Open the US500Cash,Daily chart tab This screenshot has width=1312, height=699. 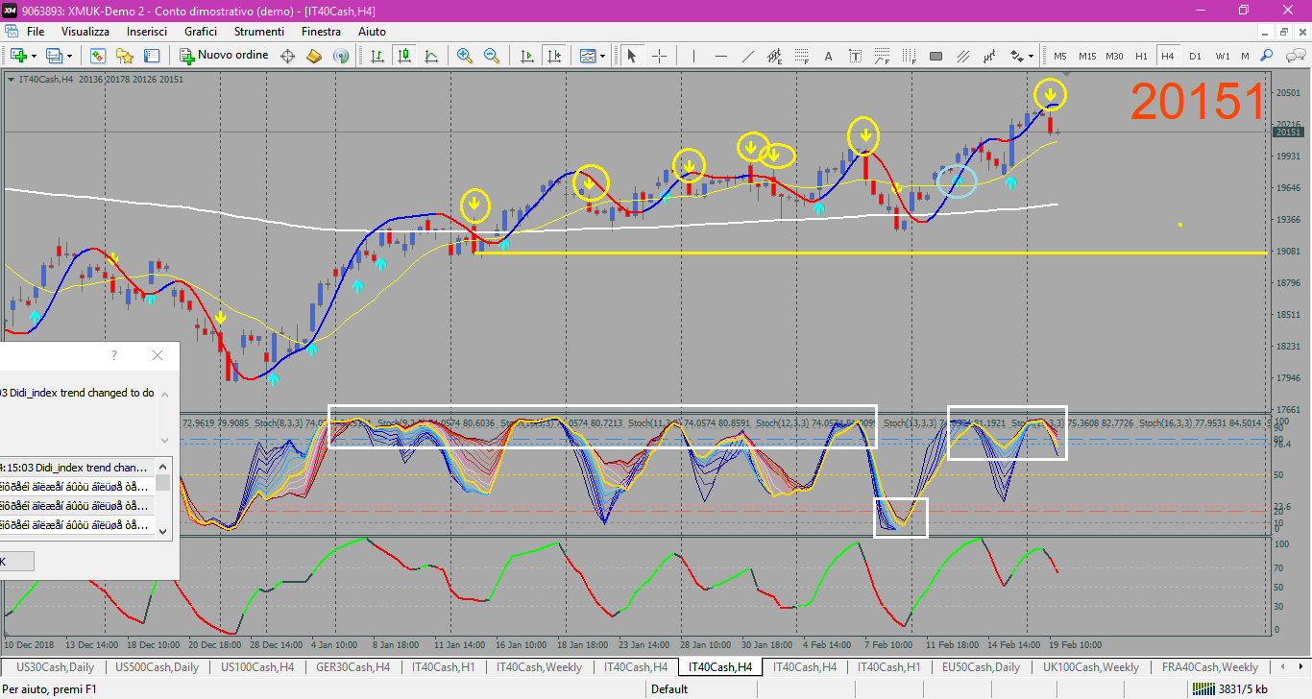pyautogui.click(x=158, y=666)
